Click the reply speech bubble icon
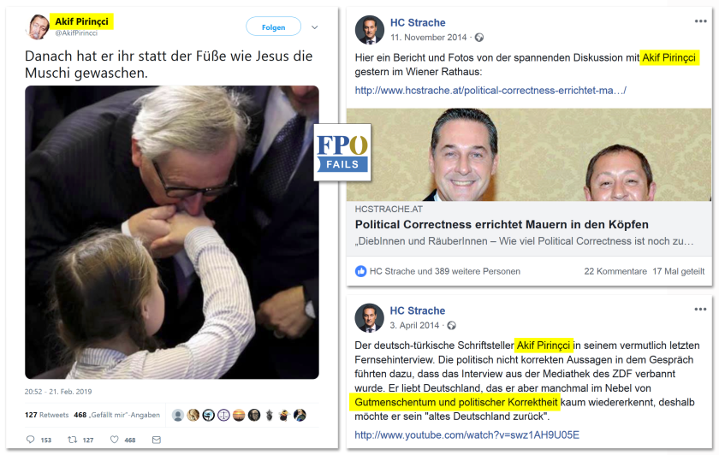 pos(30,440)
